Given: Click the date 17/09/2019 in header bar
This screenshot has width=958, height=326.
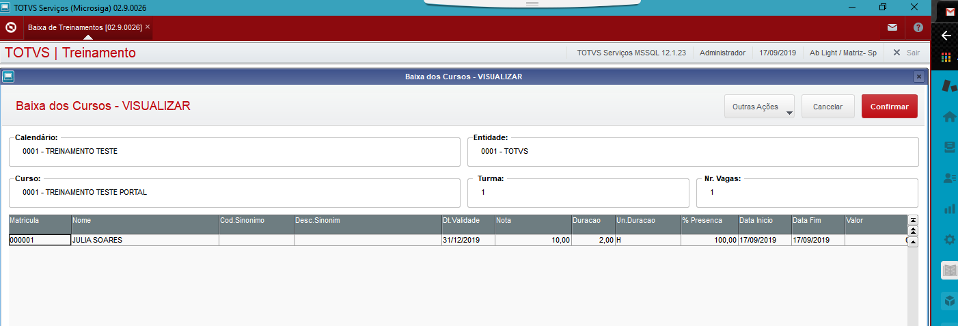Looking at the screenshot, I should [x=778, y=53].
